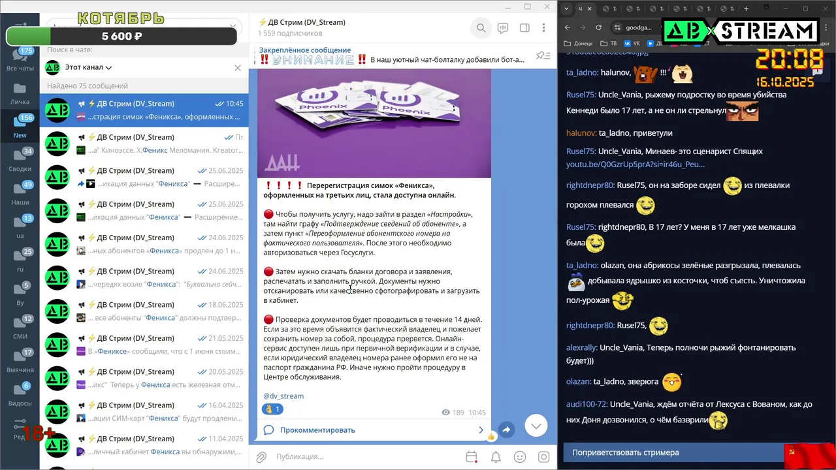This screenshot has height=470, width=836.
Task: Open the @dv_stream mention link
Action: (x=283, y=396)
